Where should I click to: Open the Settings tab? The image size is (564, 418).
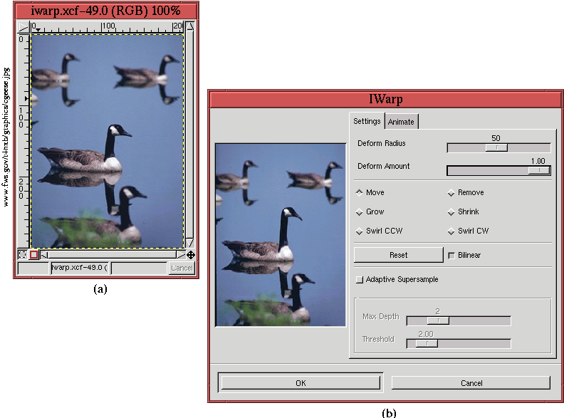point(367,121)
